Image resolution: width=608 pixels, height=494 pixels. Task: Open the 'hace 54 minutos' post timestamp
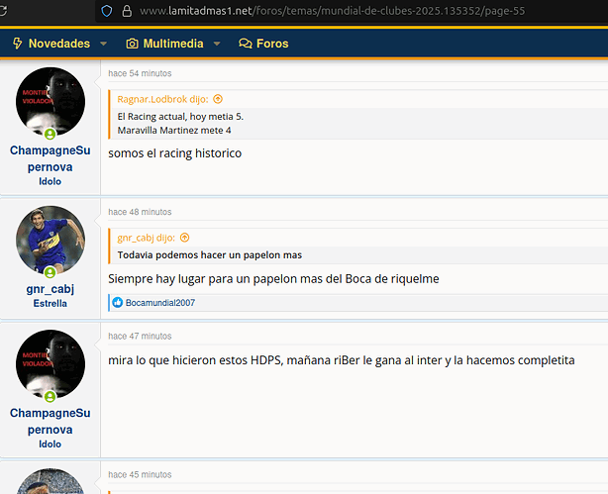pos(140,73)
